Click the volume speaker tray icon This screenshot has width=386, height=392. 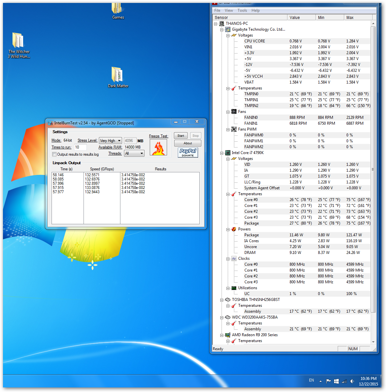[352, 381]
